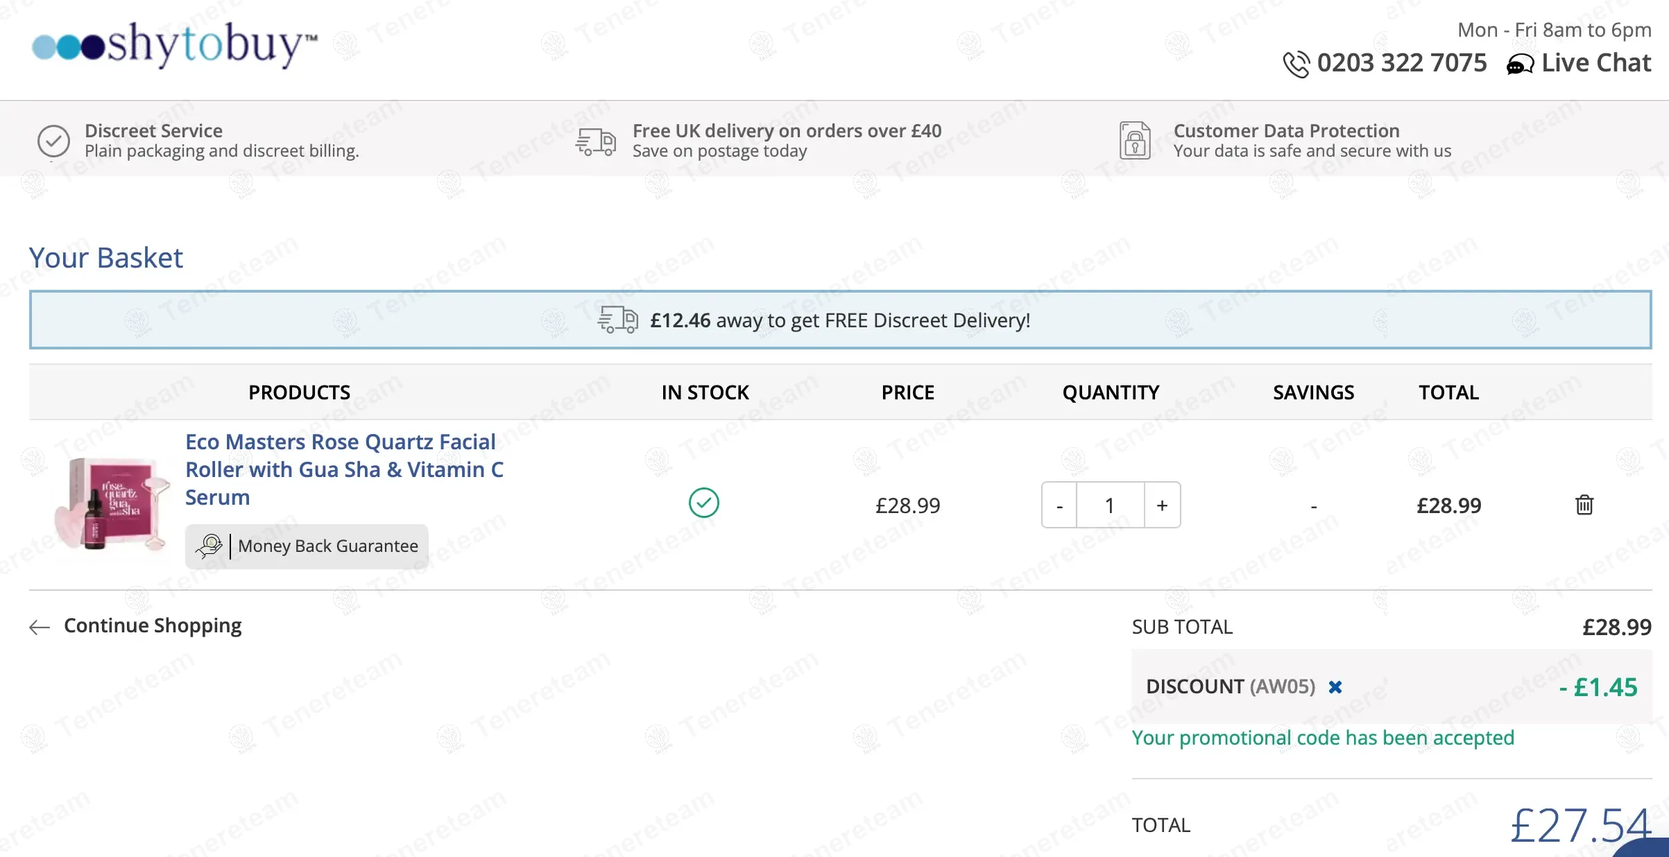The height and width of the screenshot is (857, 1669).
Task: Click the Money Back Guarantee badge
Action: point(307,546)
